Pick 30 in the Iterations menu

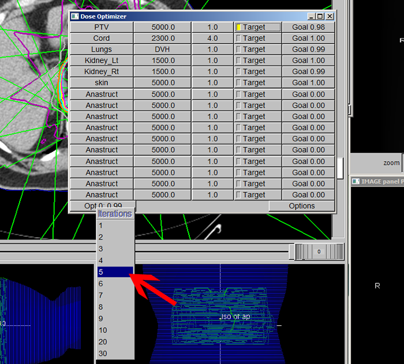pos(115,353)
